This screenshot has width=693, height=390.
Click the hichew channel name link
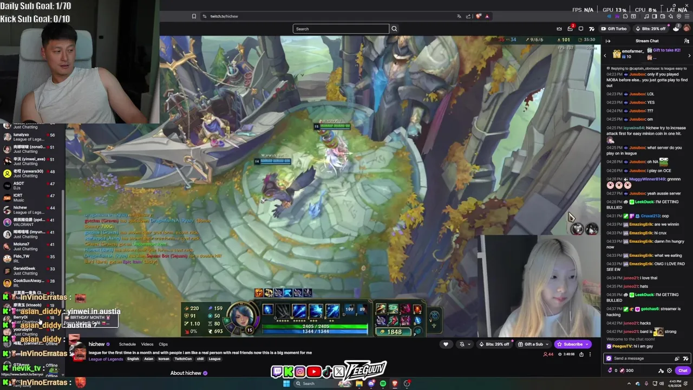click(96, 344)
